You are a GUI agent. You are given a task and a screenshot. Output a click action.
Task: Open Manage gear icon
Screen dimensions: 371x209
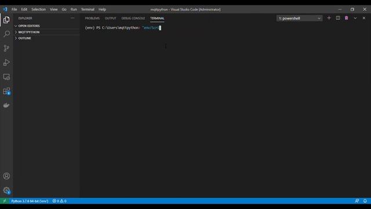(6, 190)
